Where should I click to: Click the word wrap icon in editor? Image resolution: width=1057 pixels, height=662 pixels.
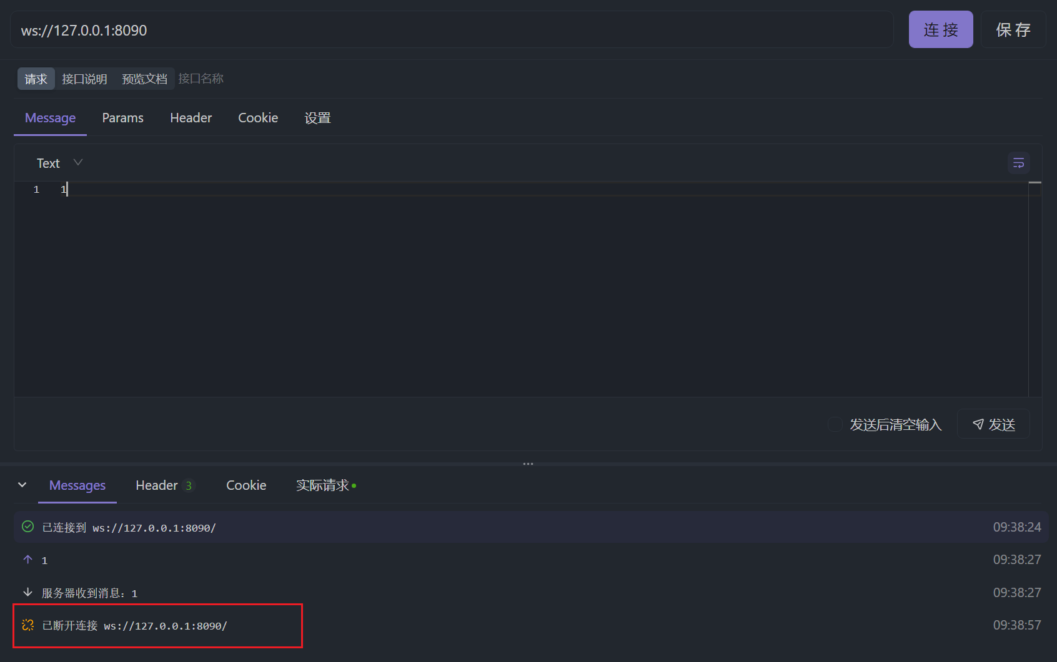pos(1018,163)
